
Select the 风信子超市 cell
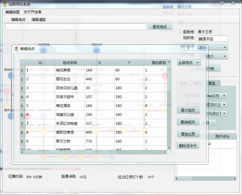point(70,97)
